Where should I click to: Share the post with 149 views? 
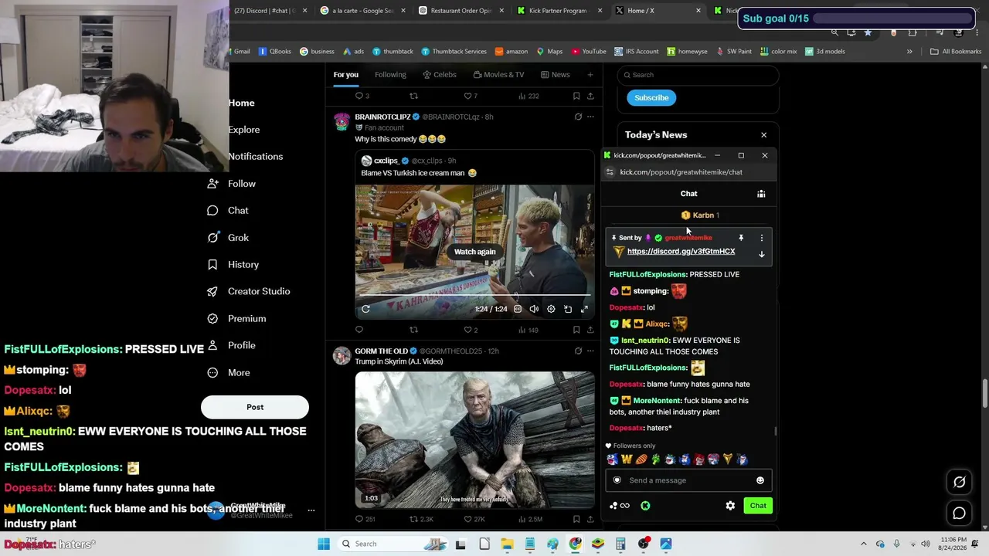click(590, 330)
